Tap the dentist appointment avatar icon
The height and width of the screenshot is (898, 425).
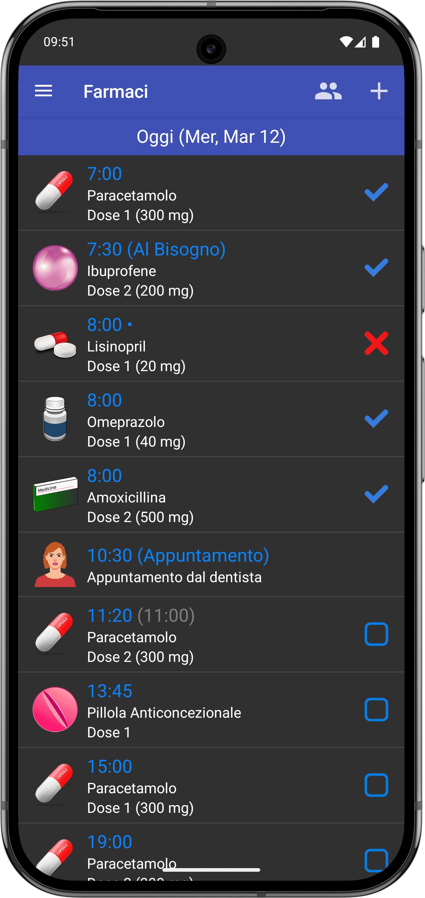coord(55,564)
